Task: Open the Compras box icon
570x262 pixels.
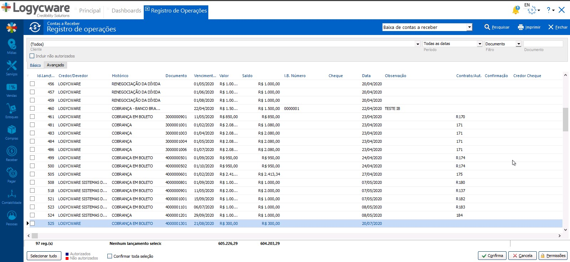Action: 11,130
